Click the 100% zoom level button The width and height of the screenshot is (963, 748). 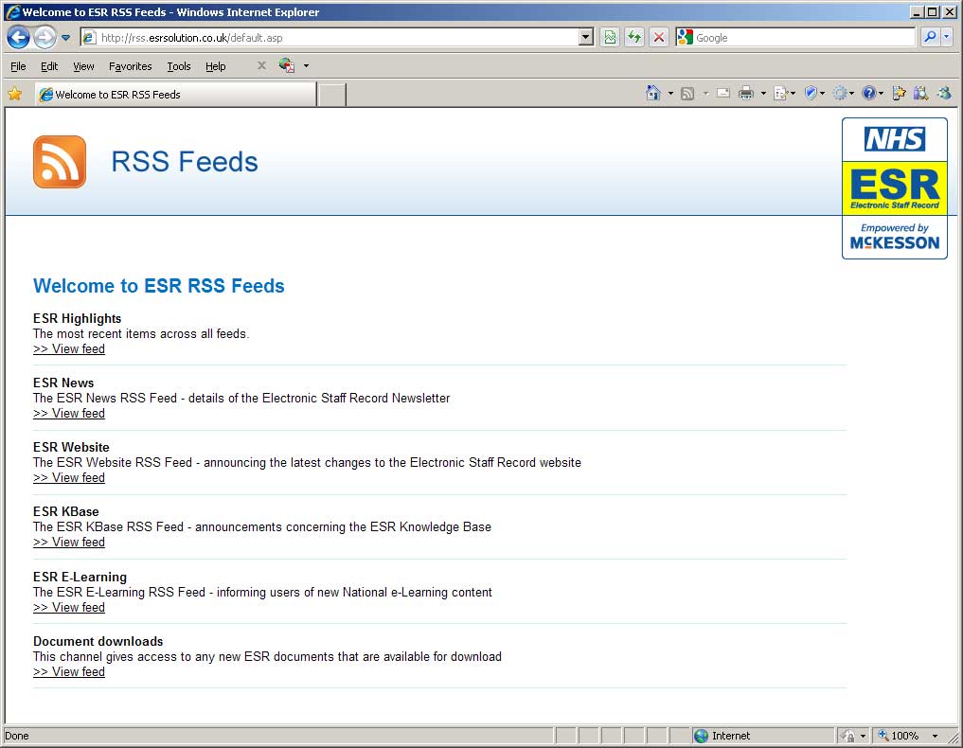899,736
